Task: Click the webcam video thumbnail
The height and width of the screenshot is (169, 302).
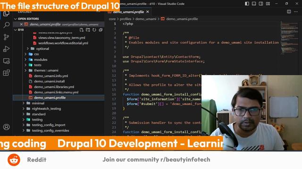Action: (x=252, y=113)
